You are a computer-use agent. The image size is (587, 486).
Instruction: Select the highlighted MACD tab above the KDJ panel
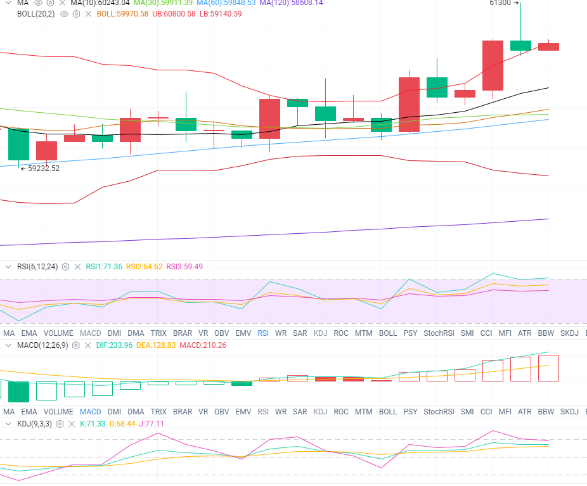(91, 412)
